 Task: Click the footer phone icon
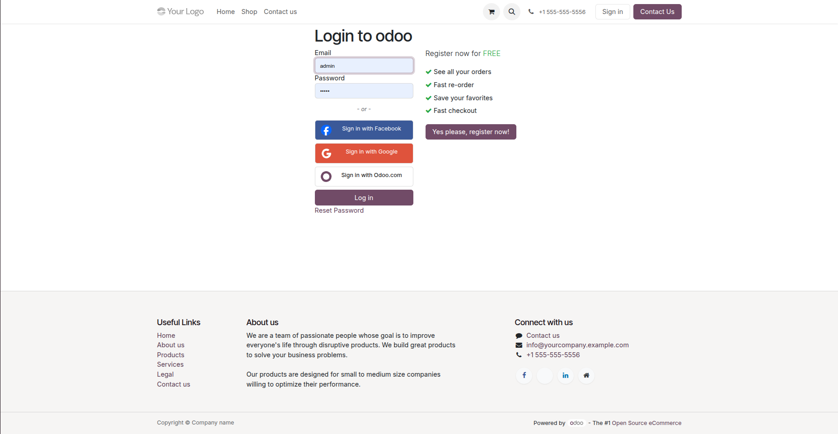coord(519,355)
